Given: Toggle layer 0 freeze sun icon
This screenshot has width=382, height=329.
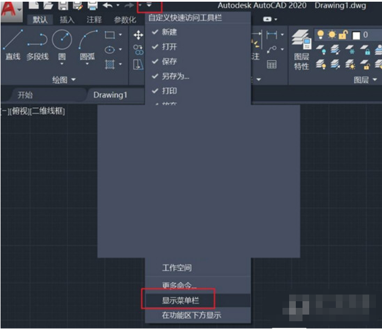Looking at the screenshot, I should [x=332, y=35].
